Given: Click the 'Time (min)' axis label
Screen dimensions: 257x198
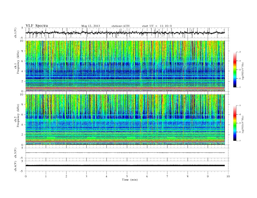Looking at the screenshot, I should (x=130, y=180).
